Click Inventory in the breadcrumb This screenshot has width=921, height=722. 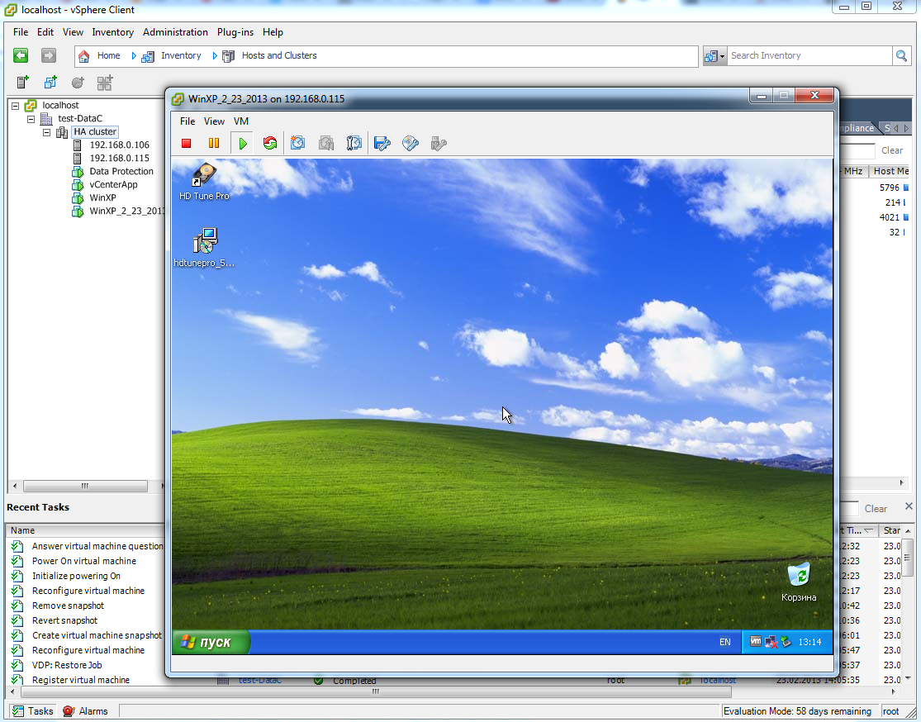[181, 55]
